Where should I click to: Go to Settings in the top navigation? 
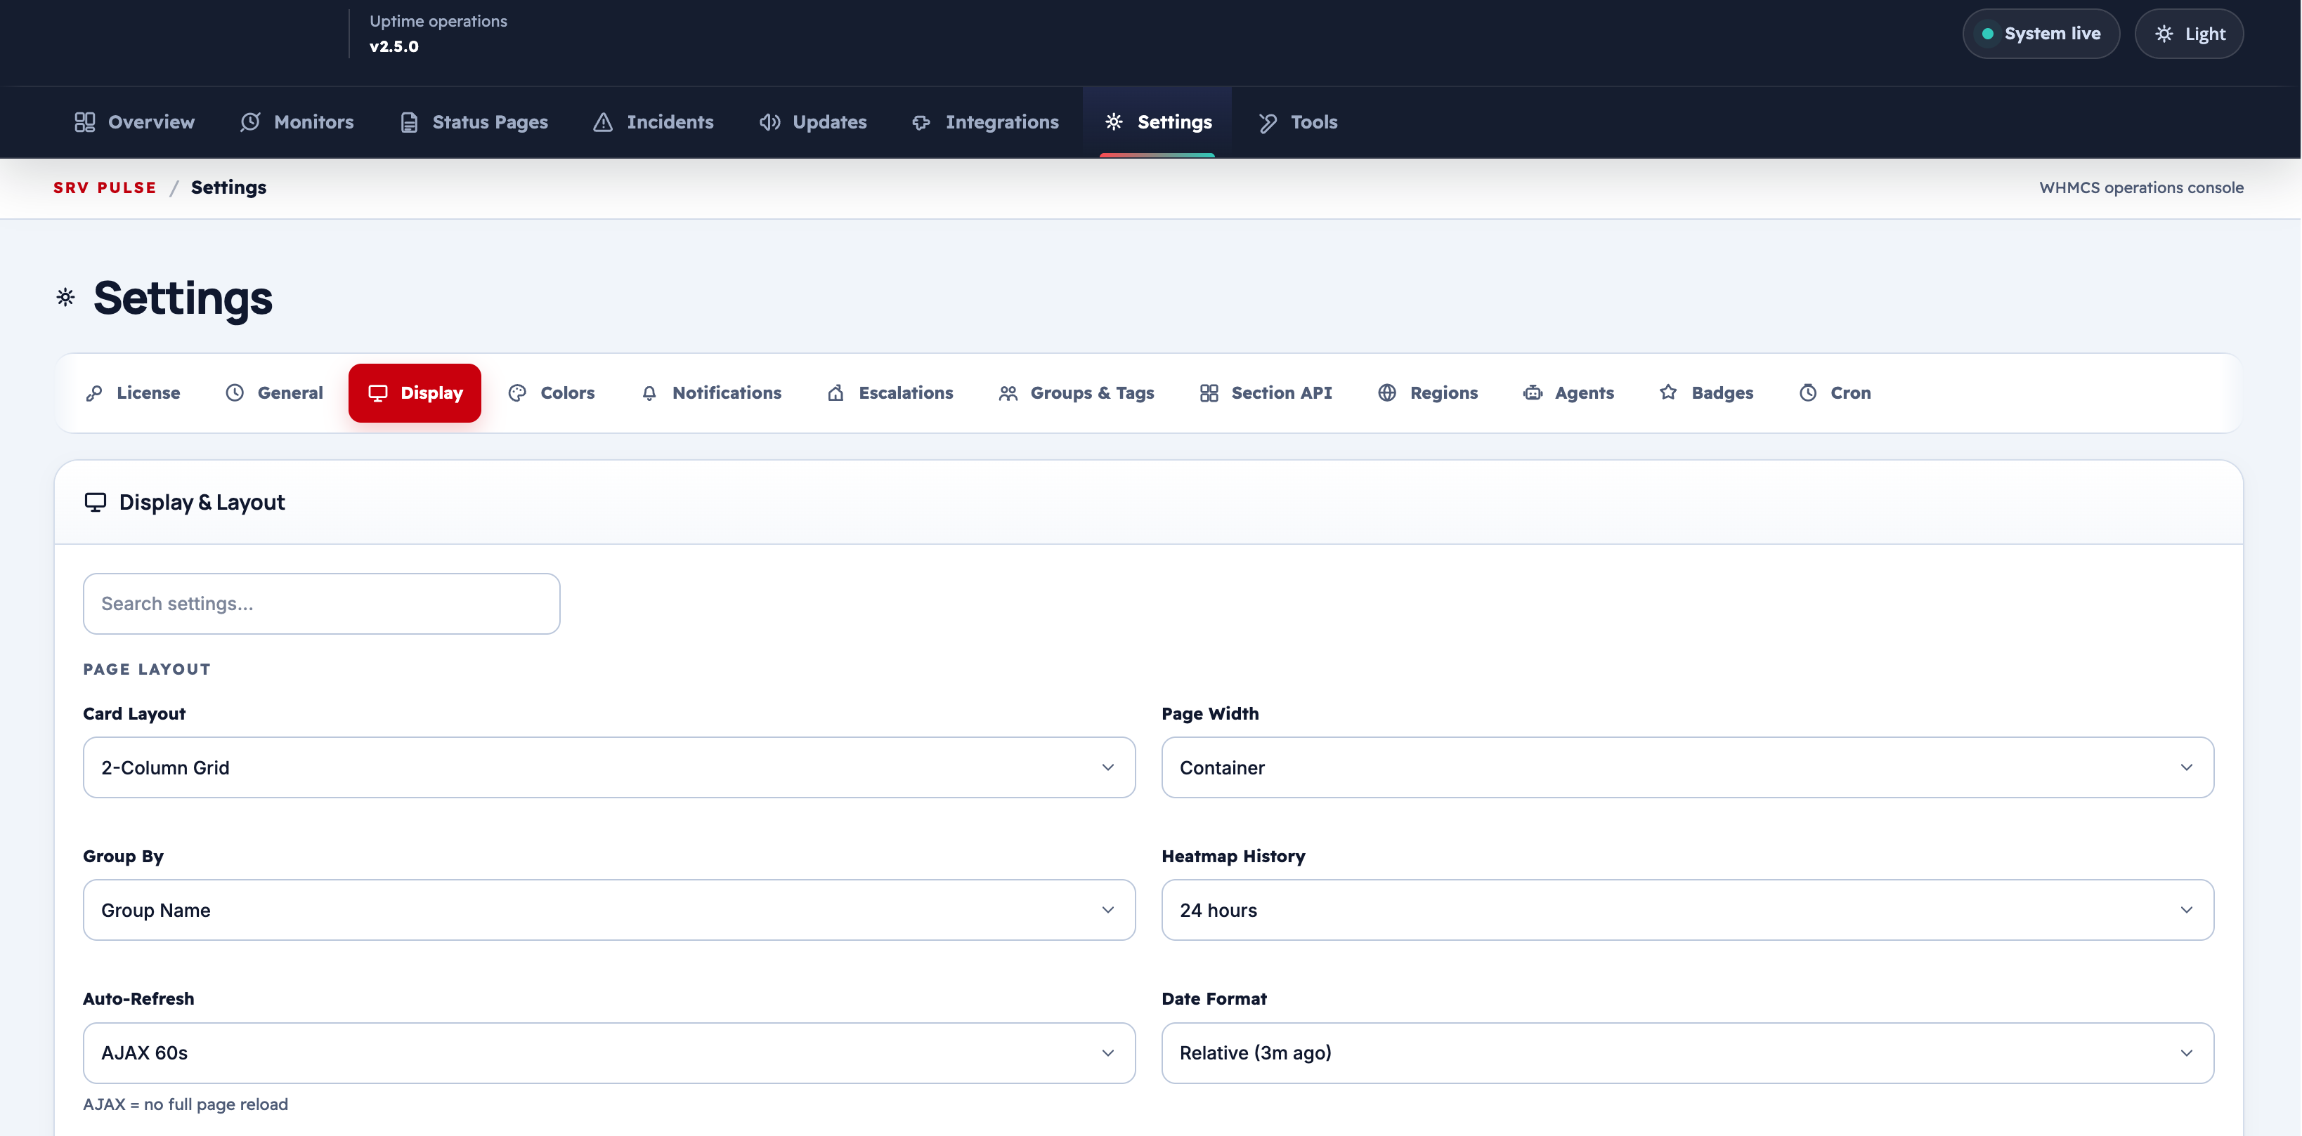[1157, 122]
